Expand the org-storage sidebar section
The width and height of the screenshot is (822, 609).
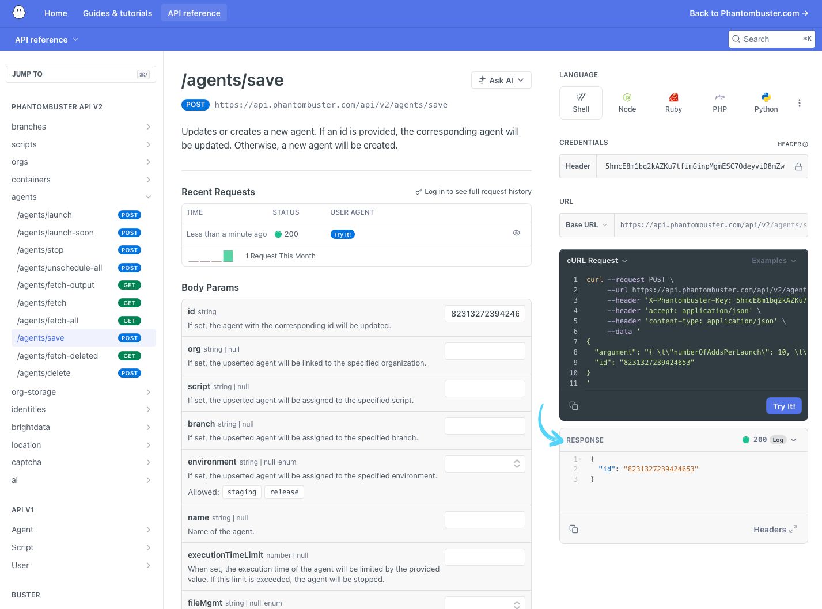point(148,392)
